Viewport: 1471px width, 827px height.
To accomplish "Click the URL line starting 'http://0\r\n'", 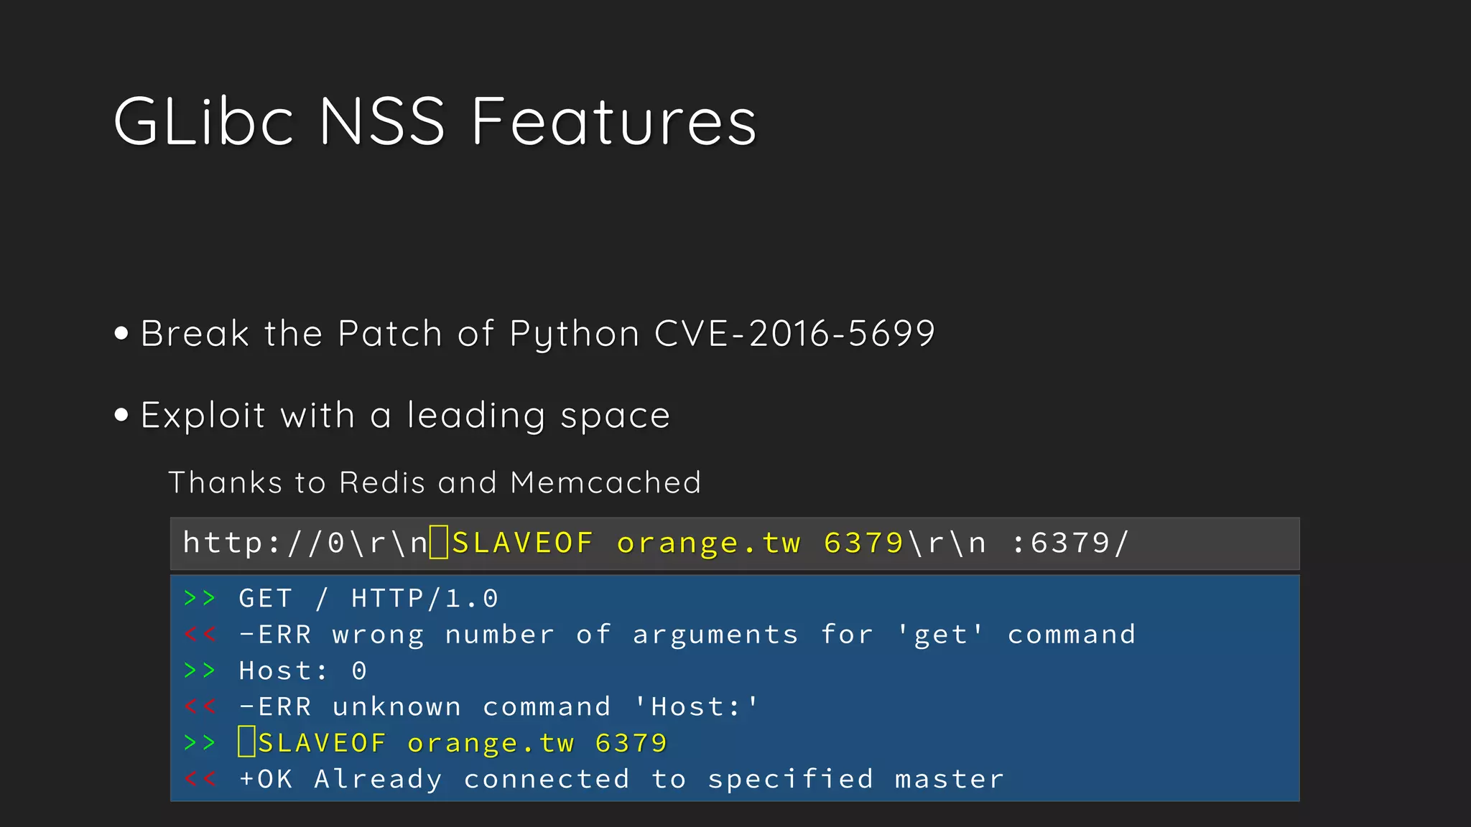I will 656,543.
